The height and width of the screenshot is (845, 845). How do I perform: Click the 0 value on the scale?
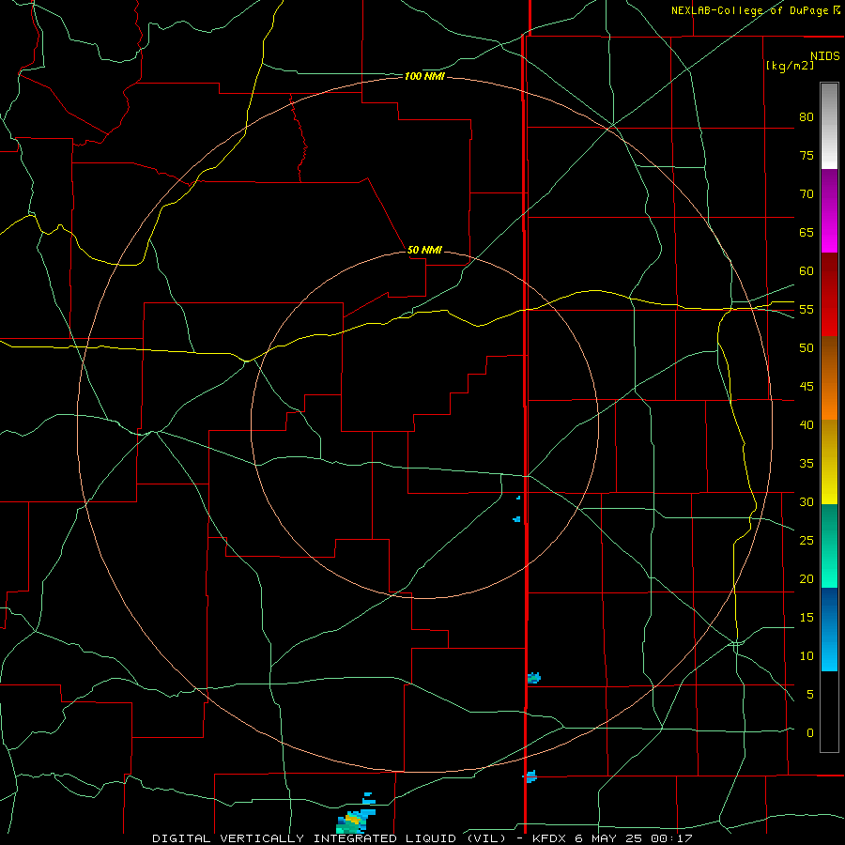(810, 733)
